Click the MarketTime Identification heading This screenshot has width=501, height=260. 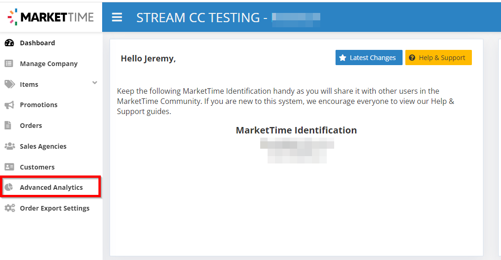(x=296, y=130)
